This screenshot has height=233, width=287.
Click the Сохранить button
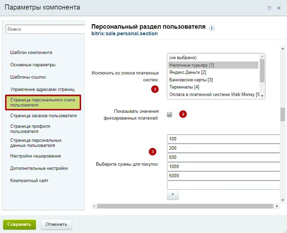click(x=19, y=224)
